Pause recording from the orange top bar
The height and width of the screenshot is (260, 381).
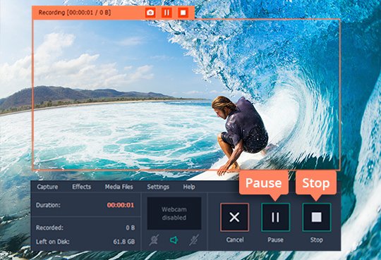tap(167, 13)
